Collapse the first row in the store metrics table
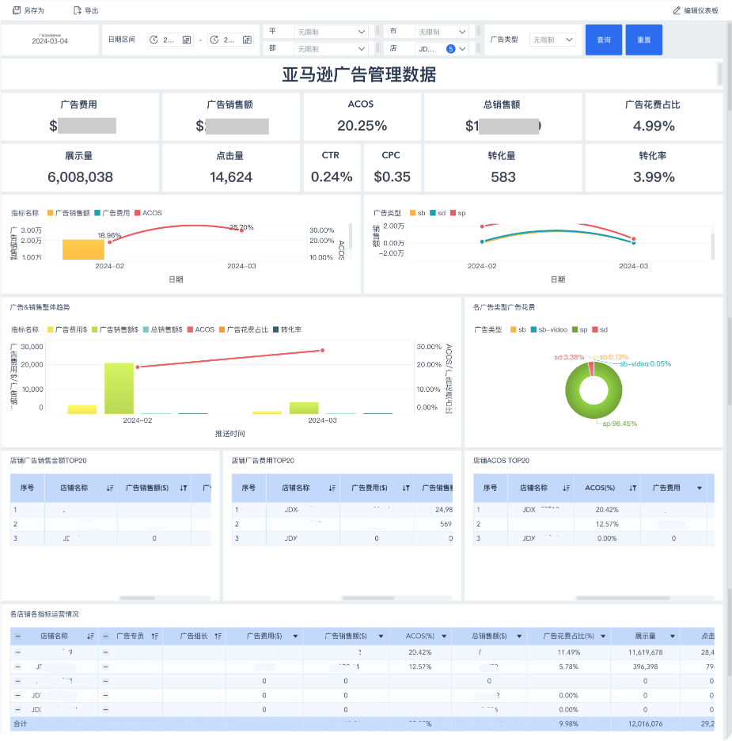This screenshot has height=741, width=732. pos(17,652)
